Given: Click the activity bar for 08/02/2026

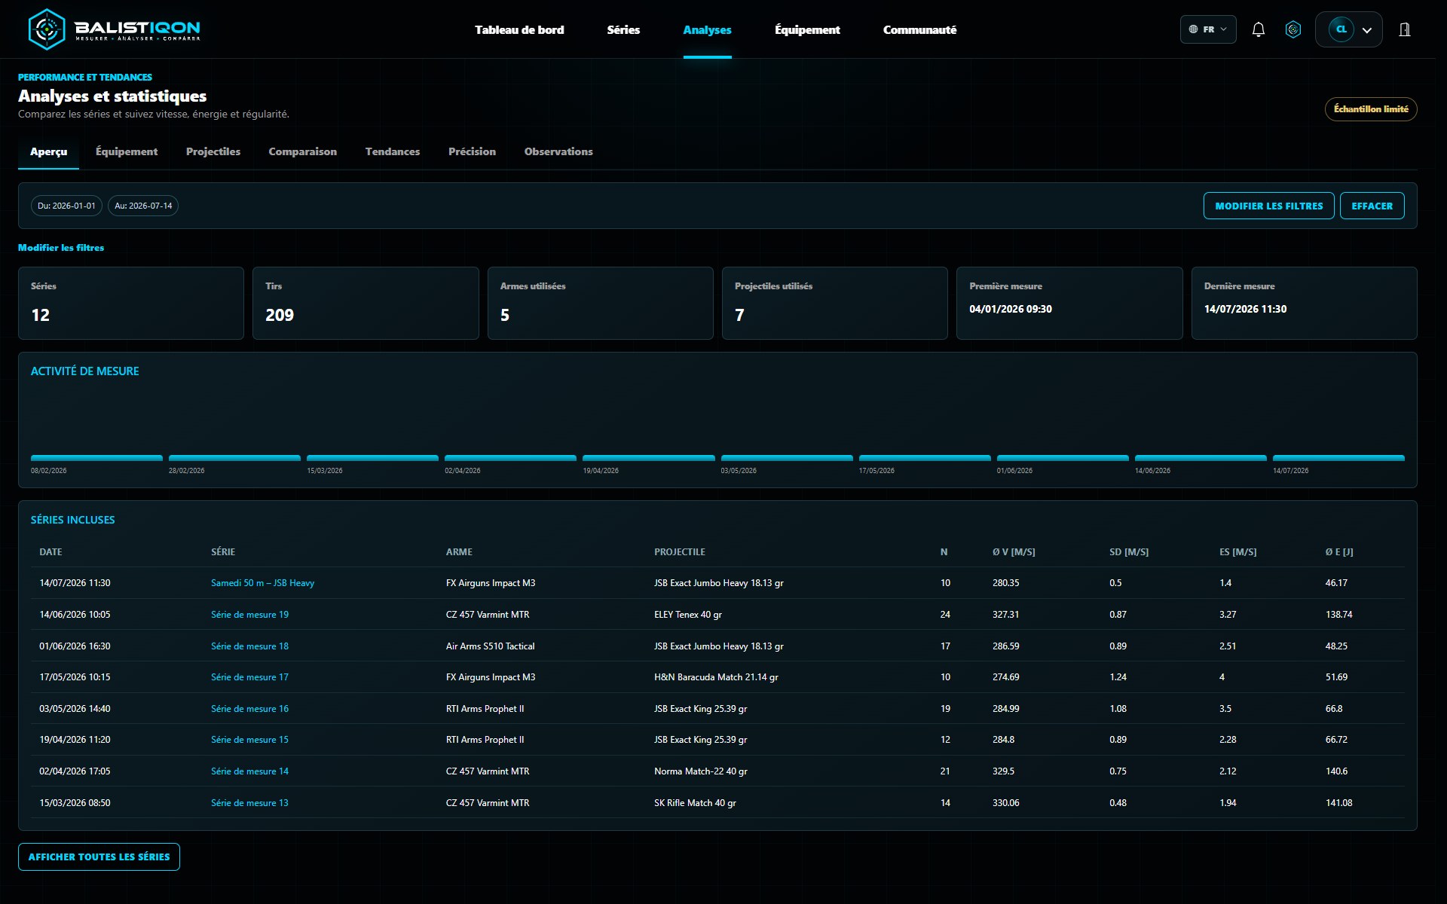Looking at the screenshot, I should (x=96, y=458).
